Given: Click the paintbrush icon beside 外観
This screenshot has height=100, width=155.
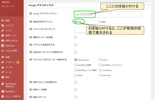Looking at the screenshot, I should (3, 57).
